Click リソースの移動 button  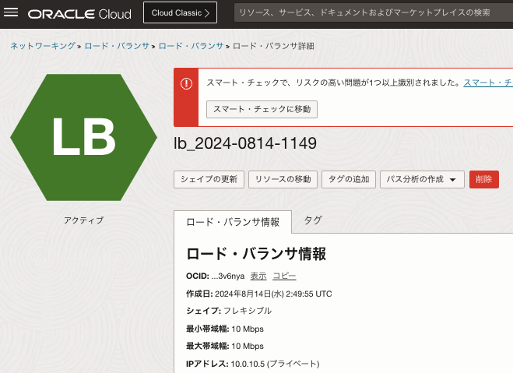click(283, 179)
